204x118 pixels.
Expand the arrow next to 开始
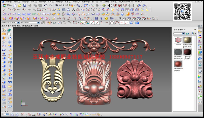tap(11, 5)
